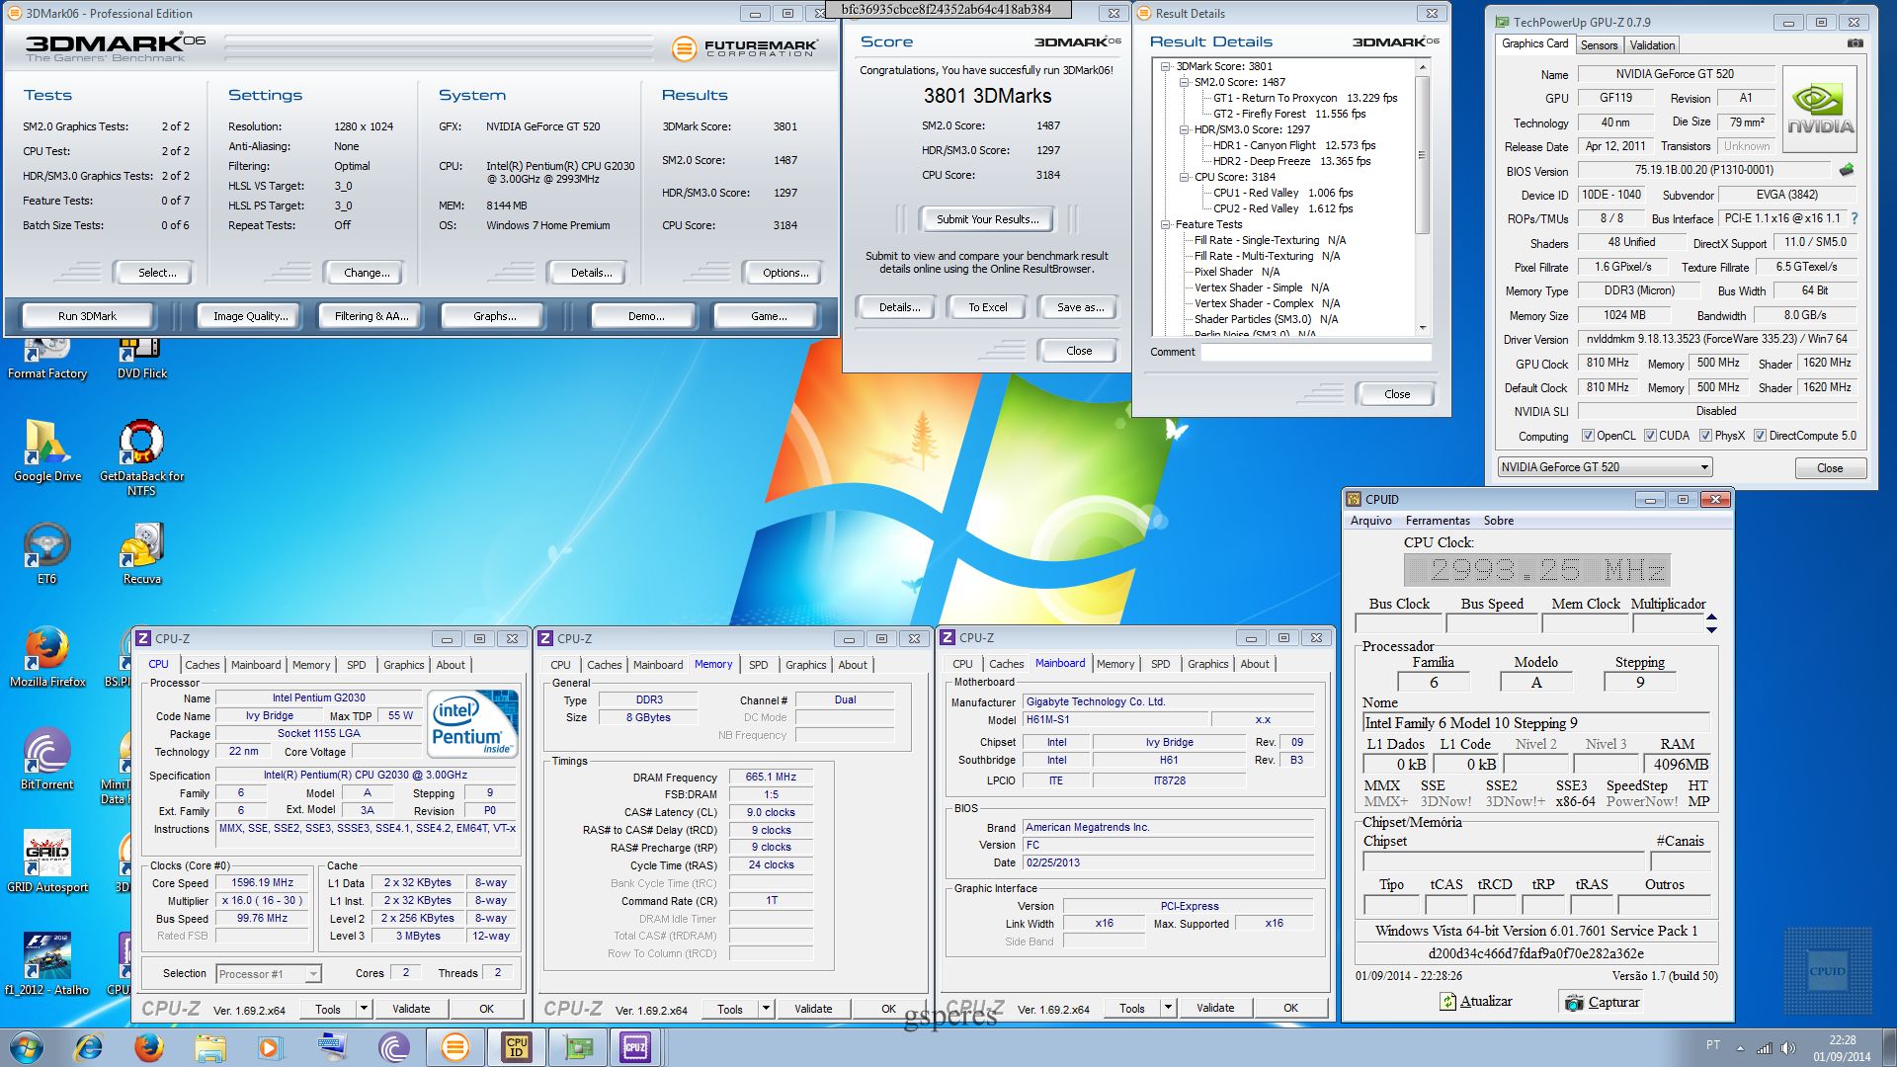The image size is (1897, 1067).
Task: Click Submit Your Results button
Action: [987, 219]
